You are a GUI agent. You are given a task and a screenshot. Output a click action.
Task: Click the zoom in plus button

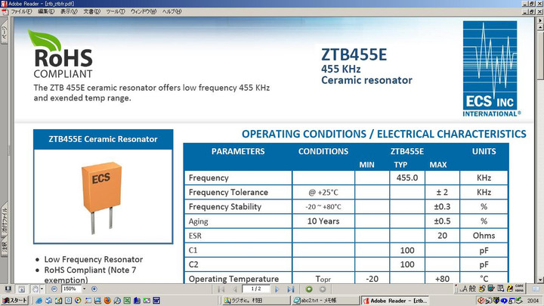pos(94,289)
